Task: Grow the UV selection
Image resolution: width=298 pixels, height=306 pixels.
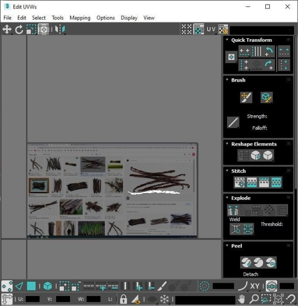Action: (x=64, y=286)
